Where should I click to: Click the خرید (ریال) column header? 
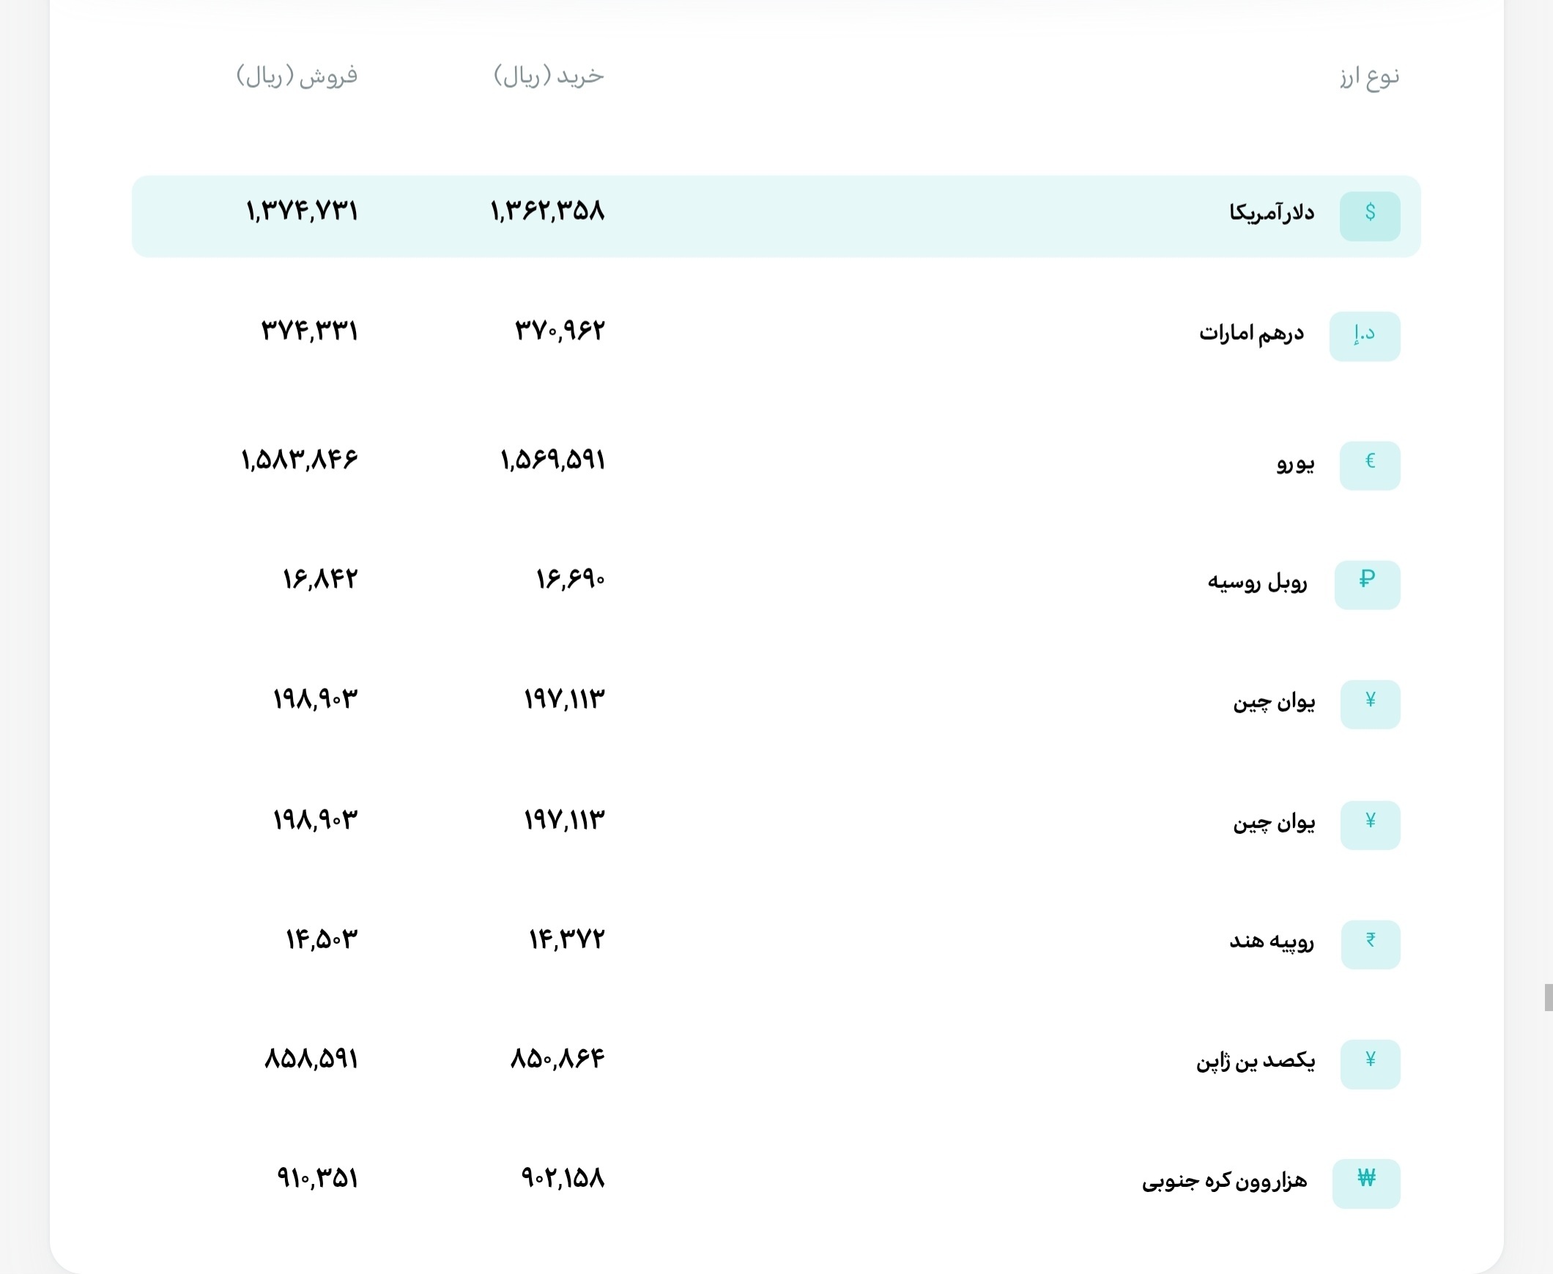[x=547, y=75]
